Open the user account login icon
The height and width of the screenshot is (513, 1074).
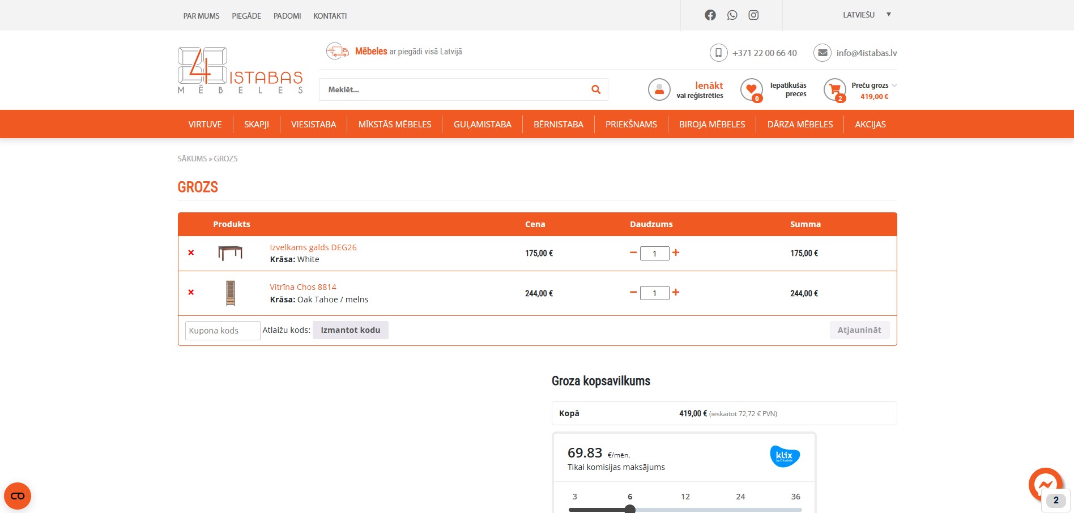[659, 89]
